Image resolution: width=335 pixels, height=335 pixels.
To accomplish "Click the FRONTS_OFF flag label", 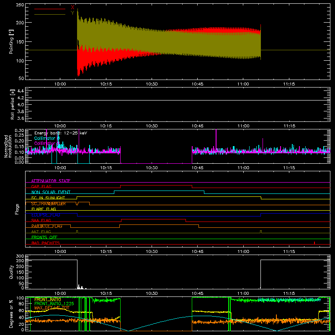I will point(44,237).
